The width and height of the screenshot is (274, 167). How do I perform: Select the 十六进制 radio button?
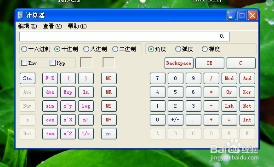[36, 49]
